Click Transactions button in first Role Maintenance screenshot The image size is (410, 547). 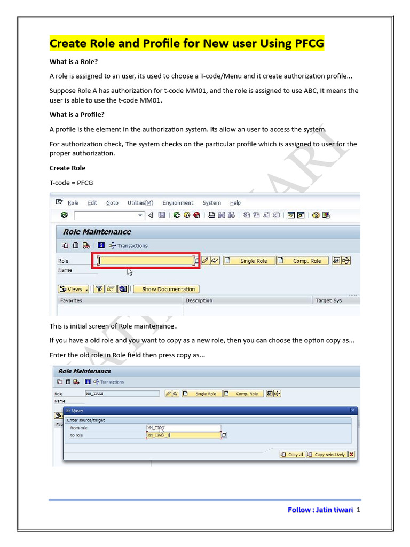pos(128,246)
